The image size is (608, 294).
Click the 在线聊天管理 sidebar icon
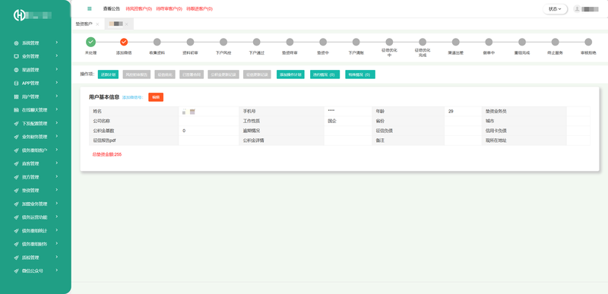point(16,110)
